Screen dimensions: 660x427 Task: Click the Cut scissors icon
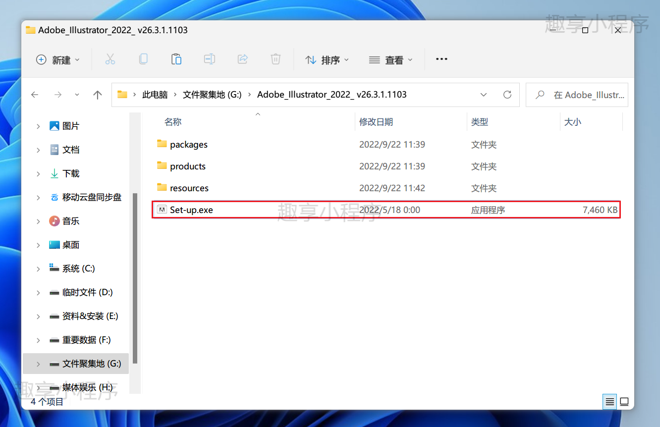click(110, 59)
